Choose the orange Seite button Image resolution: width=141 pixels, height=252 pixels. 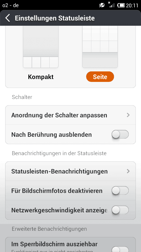100,77
